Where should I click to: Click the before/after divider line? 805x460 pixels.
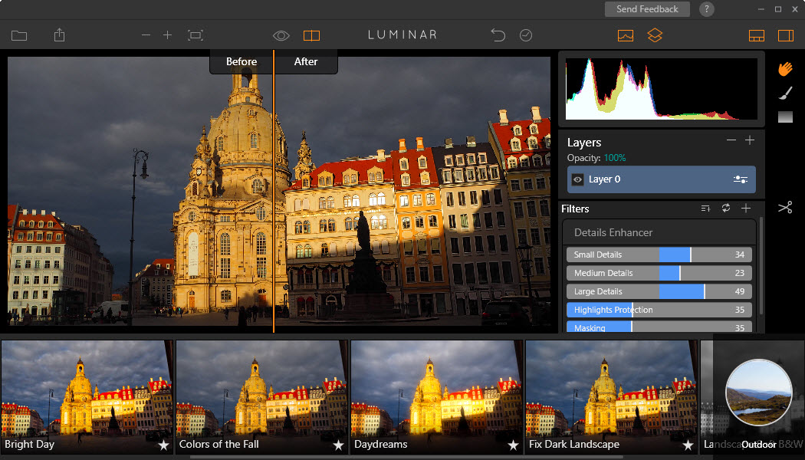pos(274,191)
